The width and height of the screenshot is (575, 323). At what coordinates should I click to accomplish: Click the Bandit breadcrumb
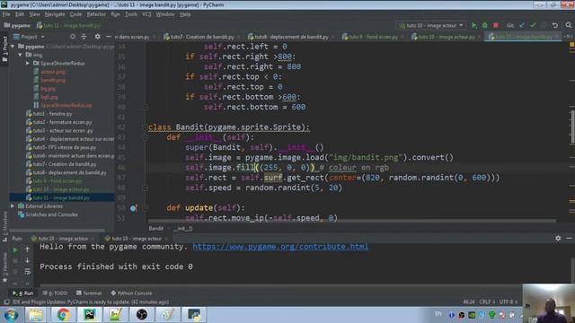click(x=155, y=228)
